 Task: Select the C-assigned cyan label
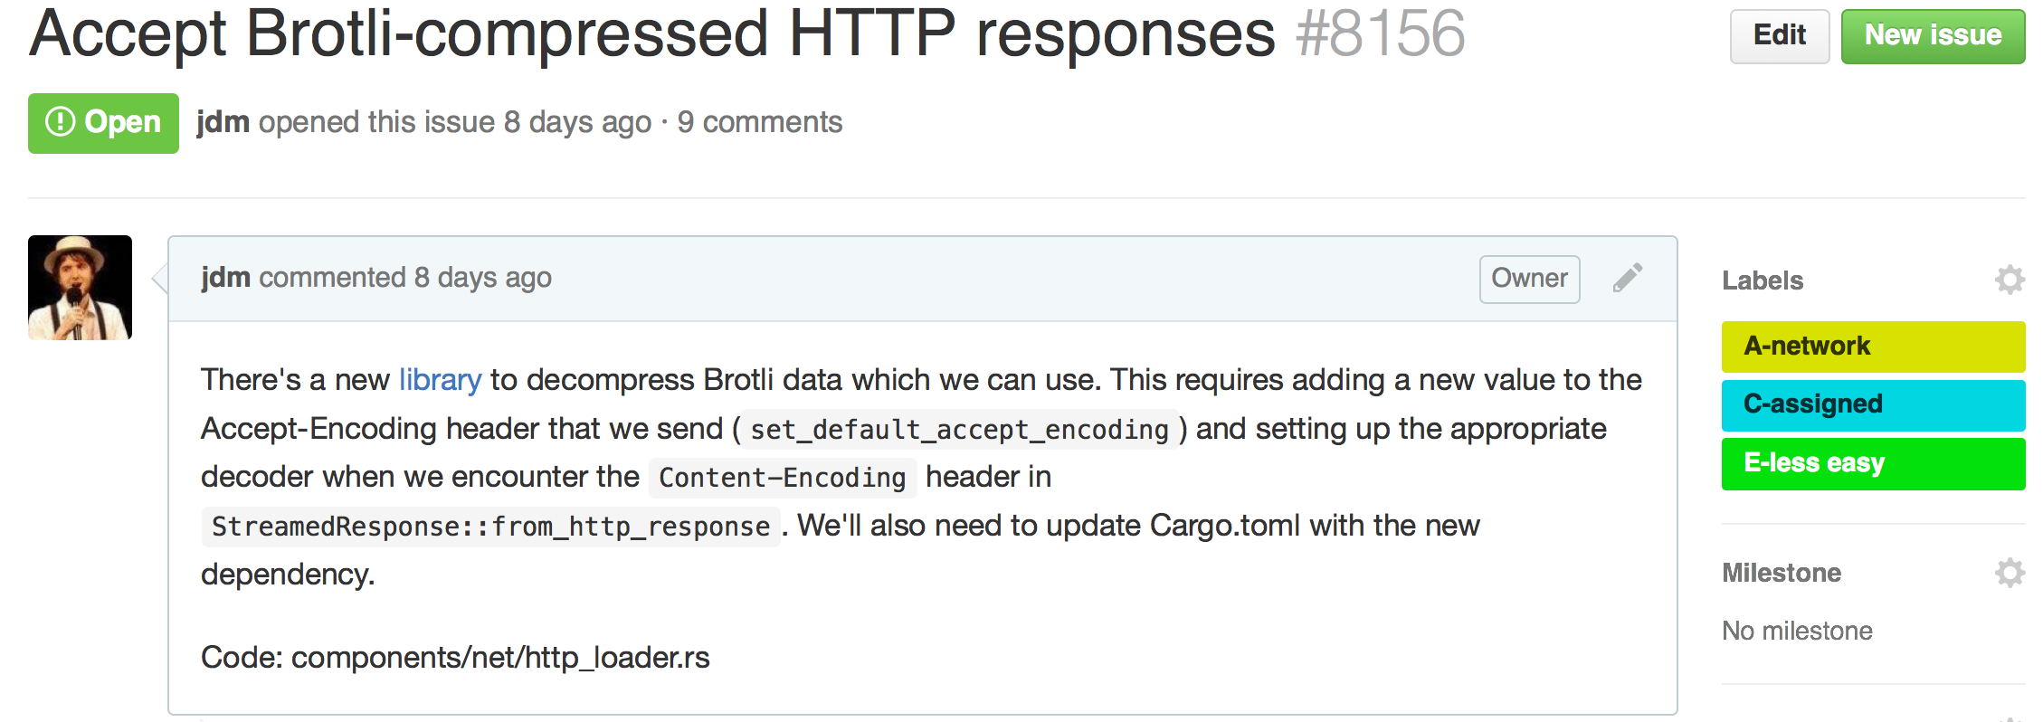1873,404
